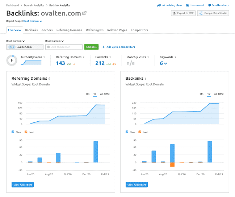
Task: Uncheck New in Backlinks widget
Action: pyautogui.click(x=127, y=132)
